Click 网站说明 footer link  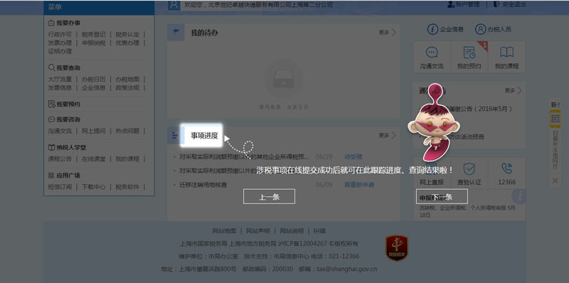pyautogui.click(x=292, y=231)
